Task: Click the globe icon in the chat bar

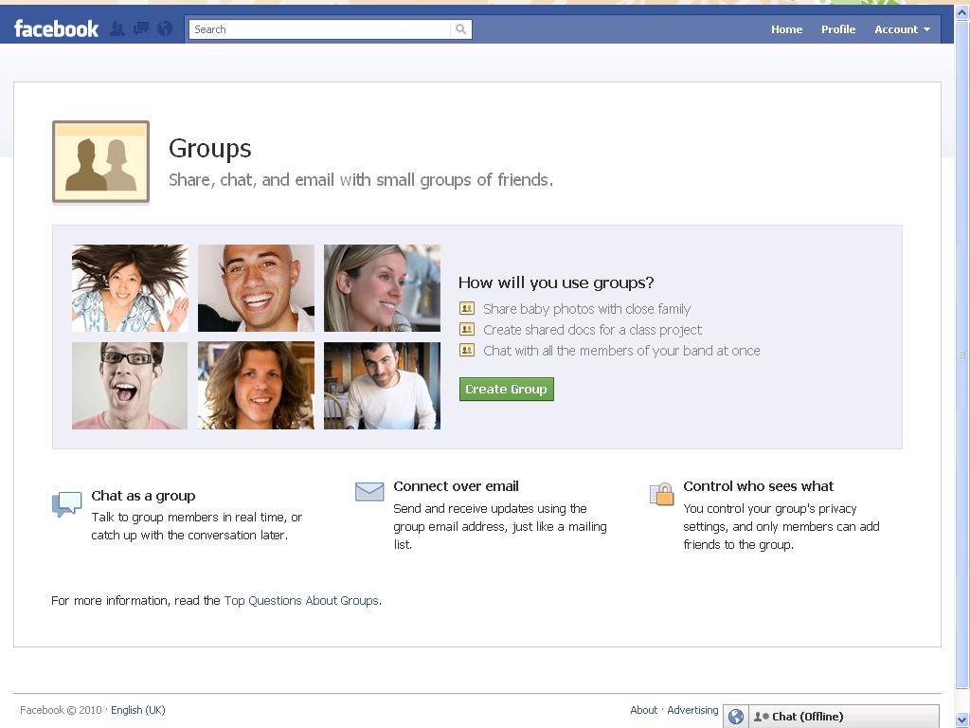Action: click(735, 717)
